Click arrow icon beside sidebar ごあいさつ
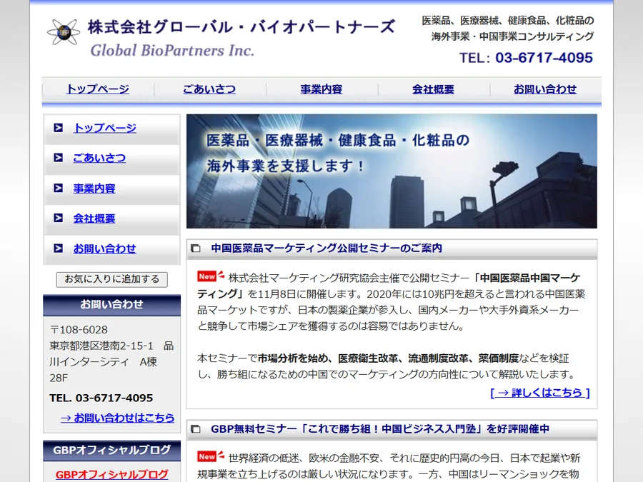Screen dimensions: 643x482 click(x=59, y=158)
